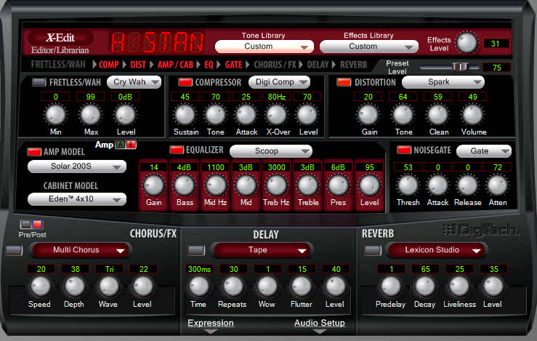Enable the Chorus/FX effect
This screenshot has height=341, width=537.
14,250
